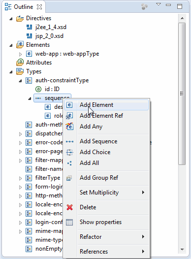Maximize the Outline view
Image resolution: width=191 pixels, height=259 pixels.
pos(180,6)
